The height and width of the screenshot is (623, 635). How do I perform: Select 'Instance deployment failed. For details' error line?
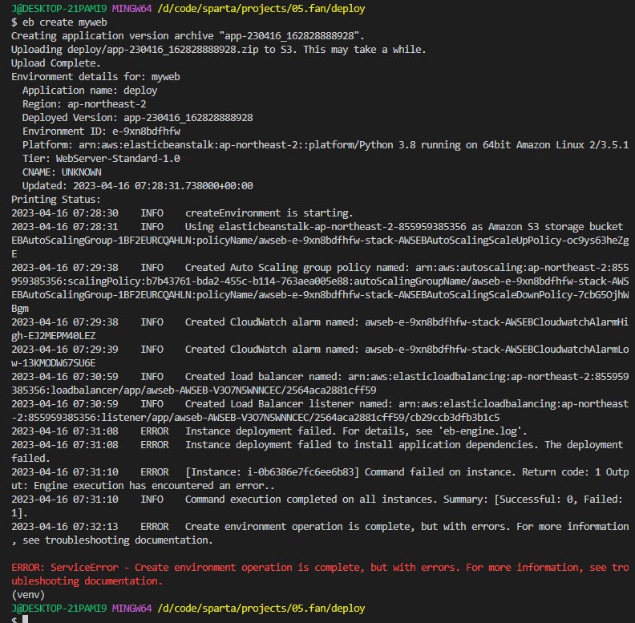(269, 431)
